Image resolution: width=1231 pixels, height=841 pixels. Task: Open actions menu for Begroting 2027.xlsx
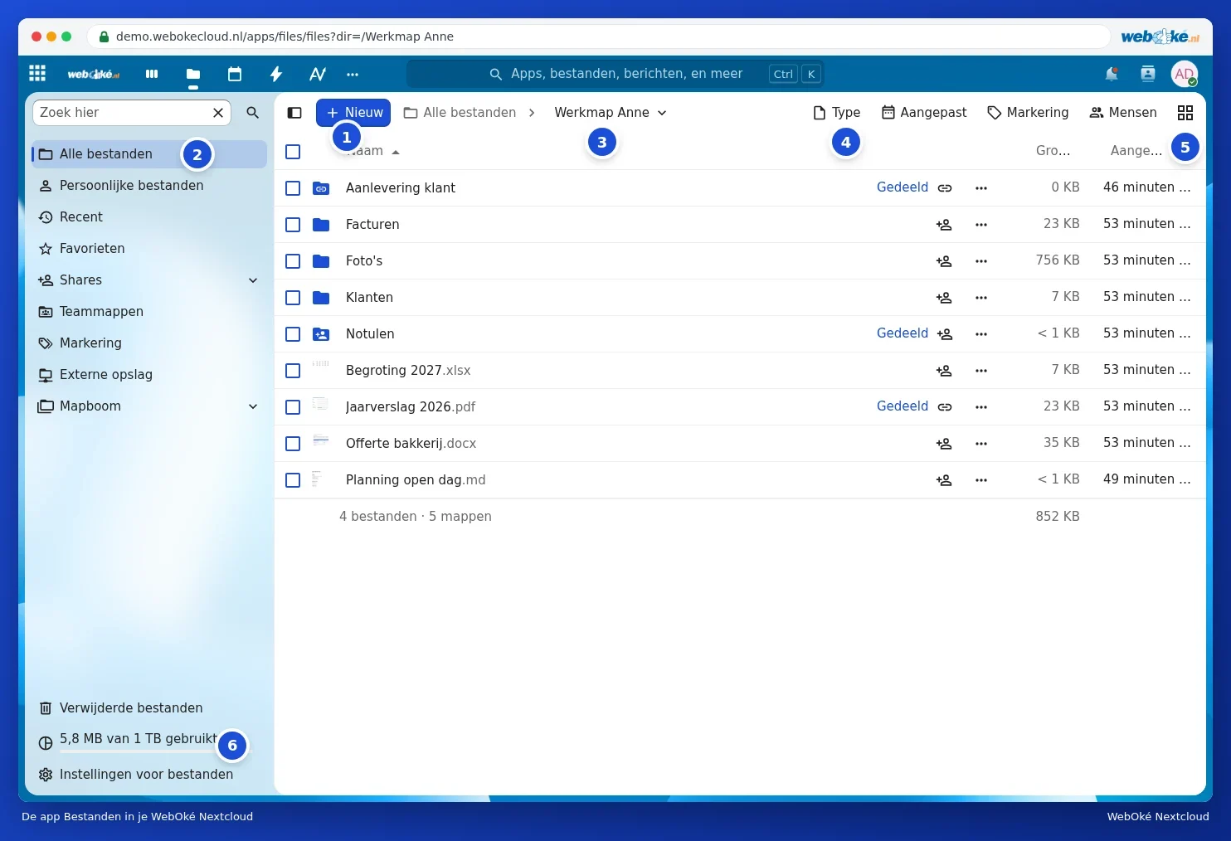tap(981, 371)
